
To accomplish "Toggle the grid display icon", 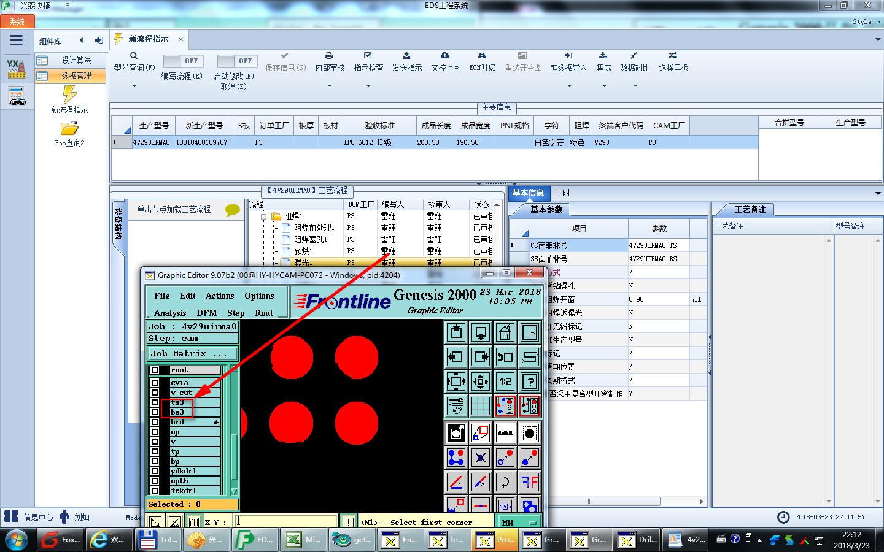I will pos(481,406).
